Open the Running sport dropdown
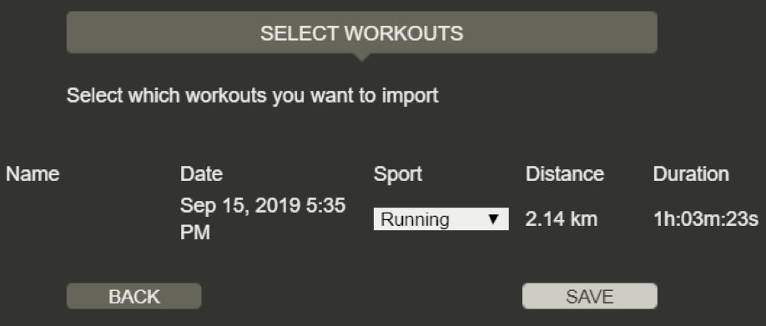The image size is (766, 326). 441,219
